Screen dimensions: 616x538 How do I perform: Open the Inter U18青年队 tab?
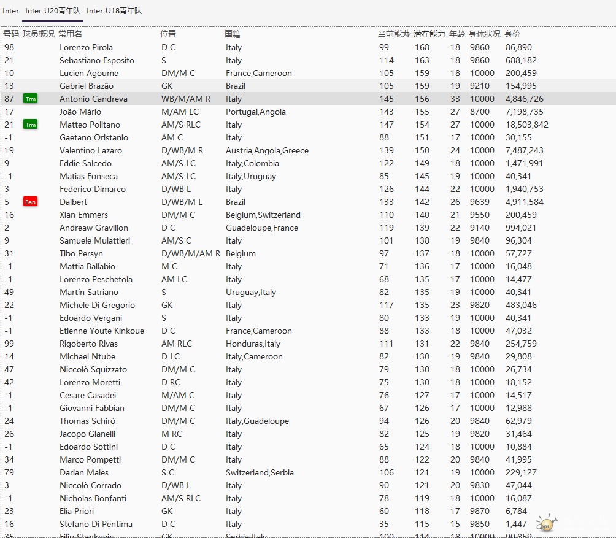point(114,11)
